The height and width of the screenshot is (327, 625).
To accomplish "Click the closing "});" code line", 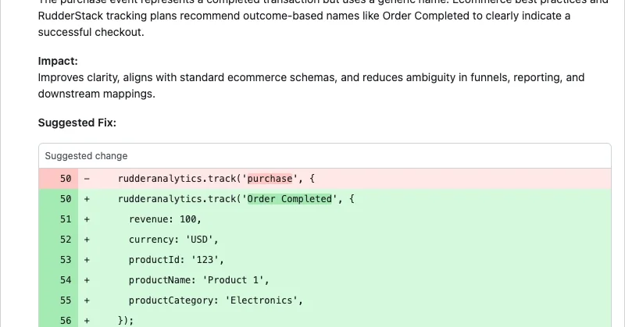I will (x=126, y=320).
